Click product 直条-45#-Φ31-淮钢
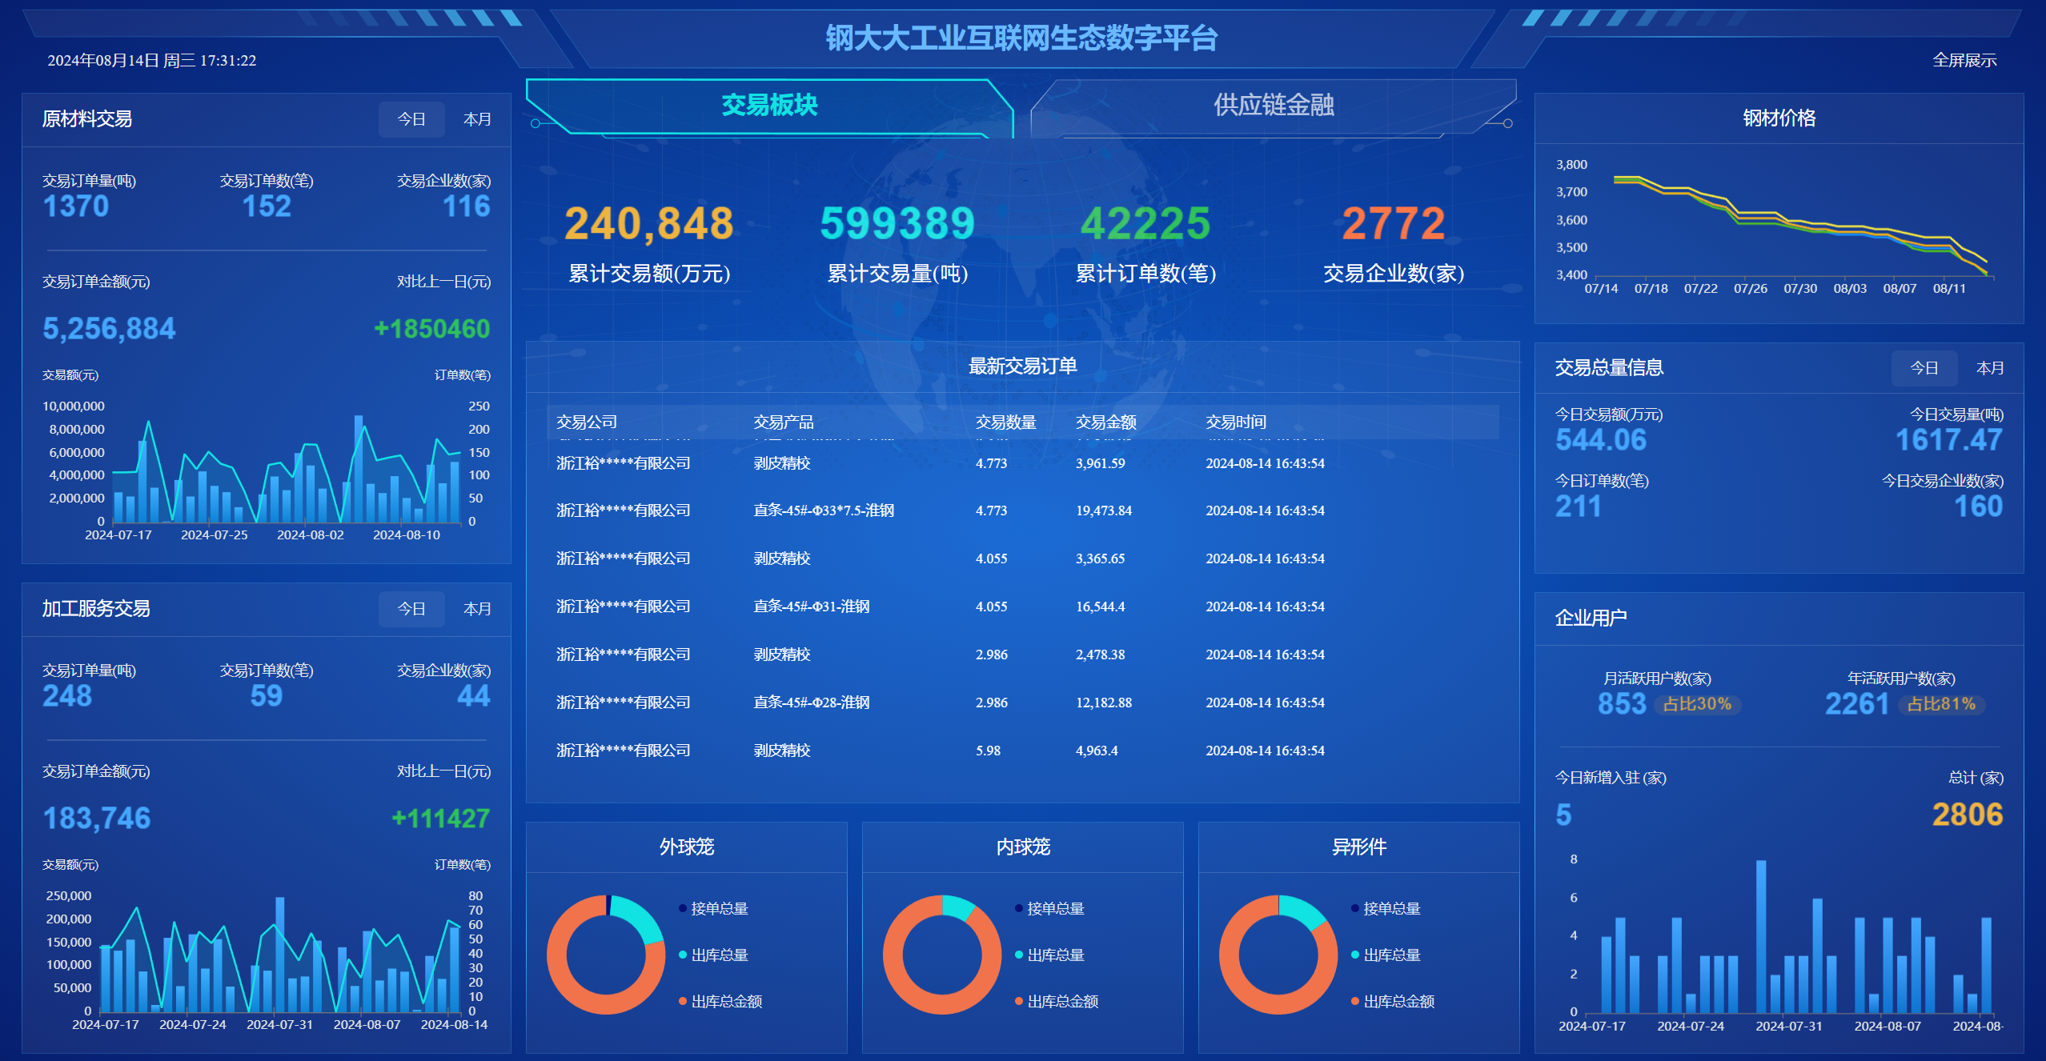Viewport: 2046px width, 1061px height. (812, 607)
